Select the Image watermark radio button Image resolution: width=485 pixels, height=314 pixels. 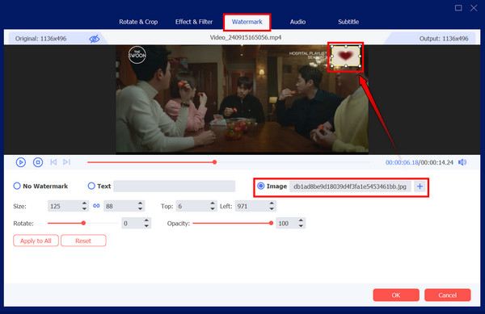click(x=261, y=186)
